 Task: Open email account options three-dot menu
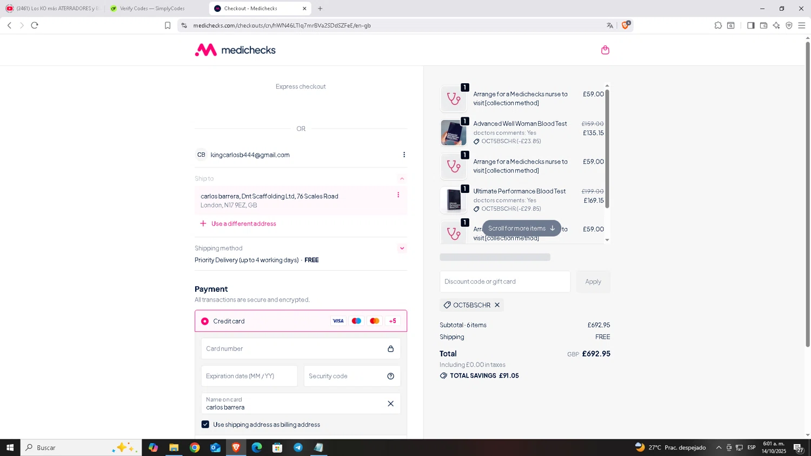(404, 155)
